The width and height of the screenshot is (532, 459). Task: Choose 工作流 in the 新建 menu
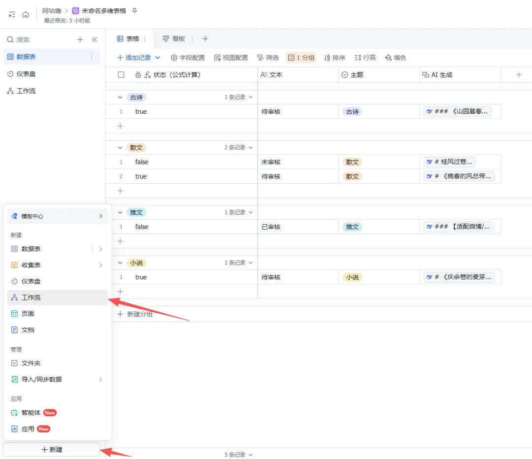tap(57, 297)
